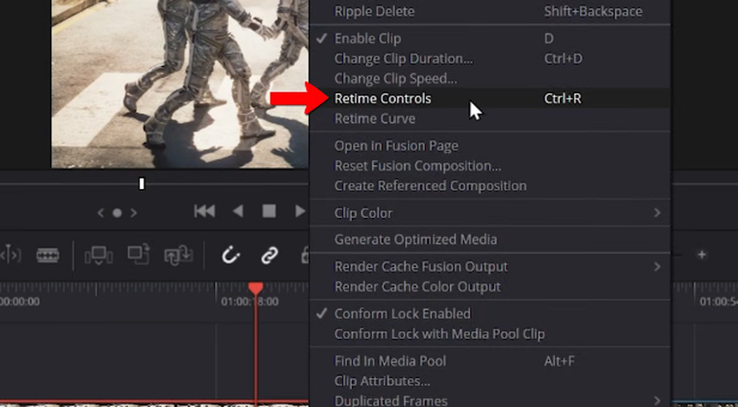Screen dimensions: 738x407
Task: Click the red playhead handle on ruler
Action: [256, 289]
